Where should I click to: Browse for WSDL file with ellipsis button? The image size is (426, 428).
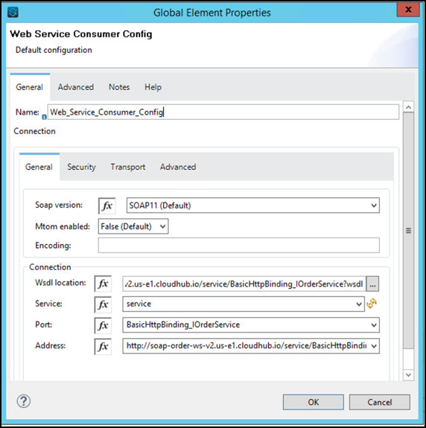tap(372, 284)
